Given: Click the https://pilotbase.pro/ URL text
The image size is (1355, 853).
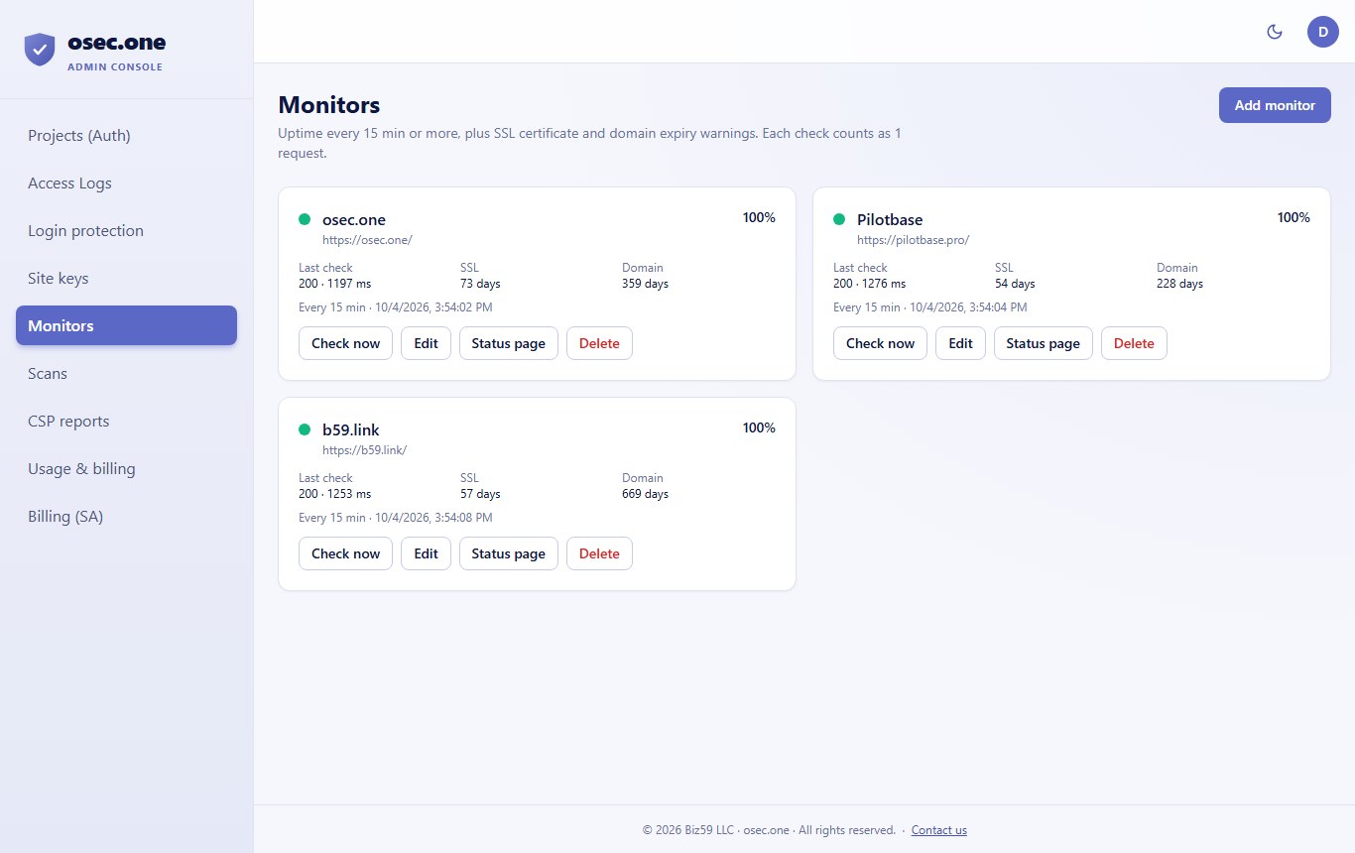Looking at the screenshot, I should 913,240.
